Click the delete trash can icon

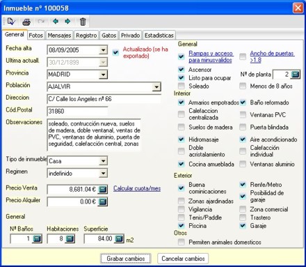pyautogui.click(x=83, y=22)
